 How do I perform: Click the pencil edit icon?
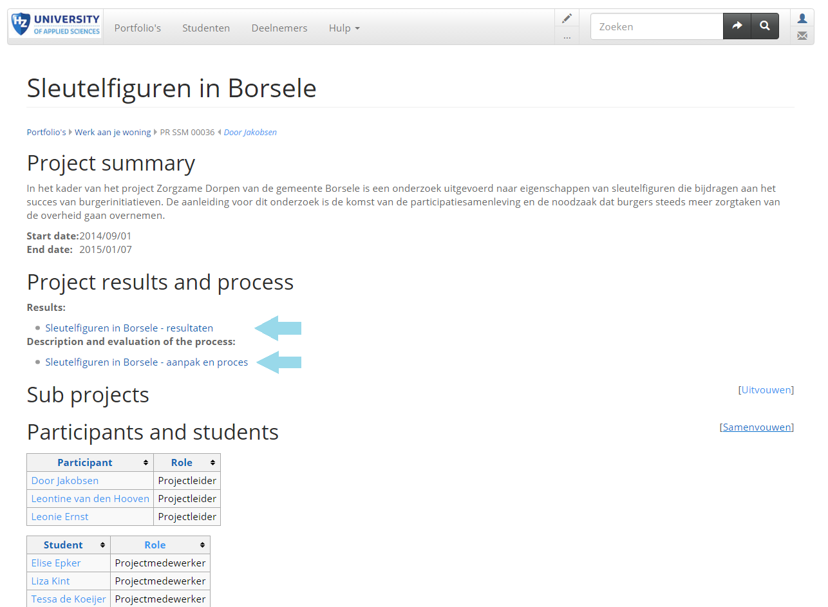pos(567,18)
